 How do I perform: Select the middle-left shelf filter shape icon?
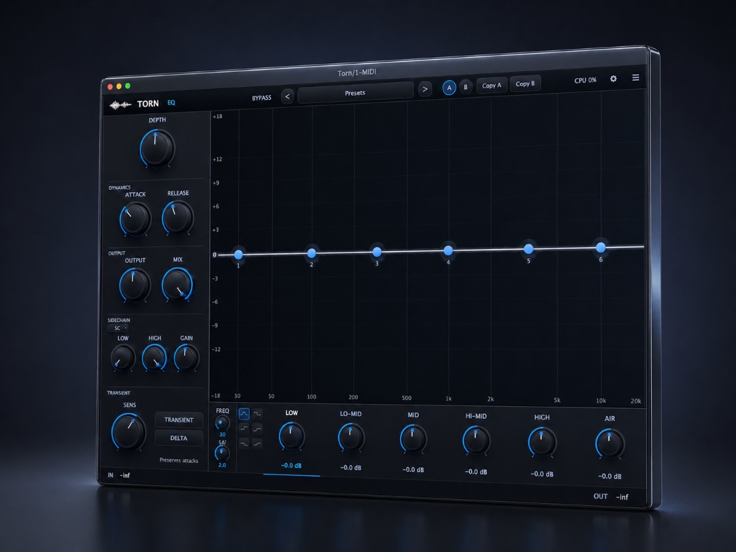[x=244, y=428]
